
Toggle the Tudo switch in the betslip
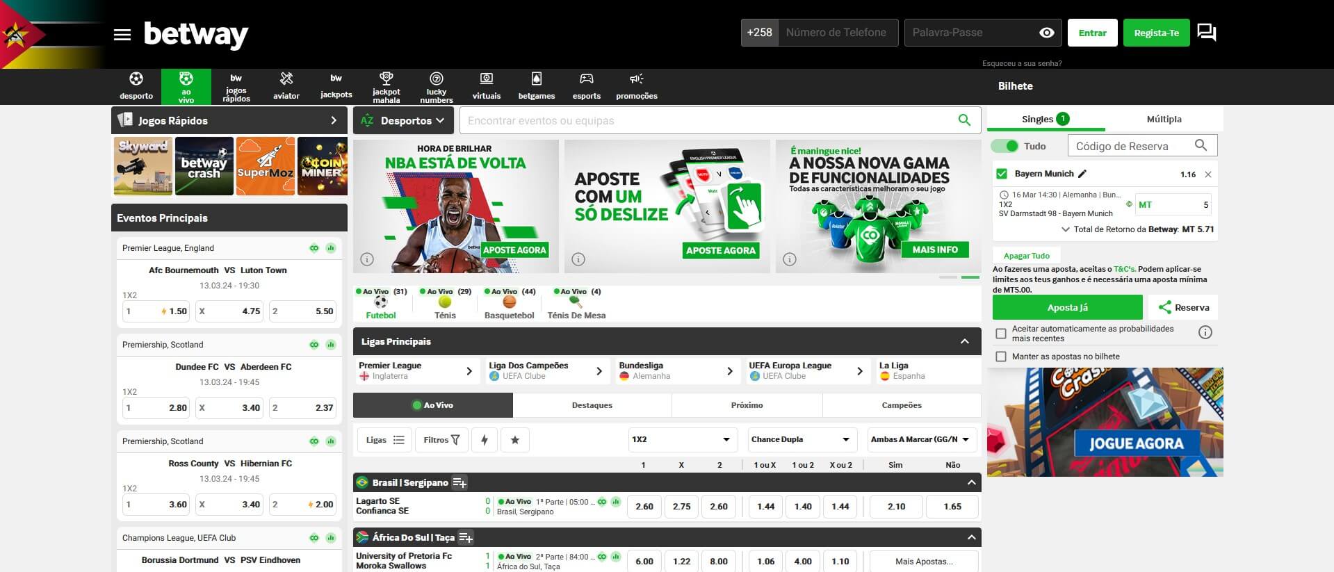tap(1004, 146)
